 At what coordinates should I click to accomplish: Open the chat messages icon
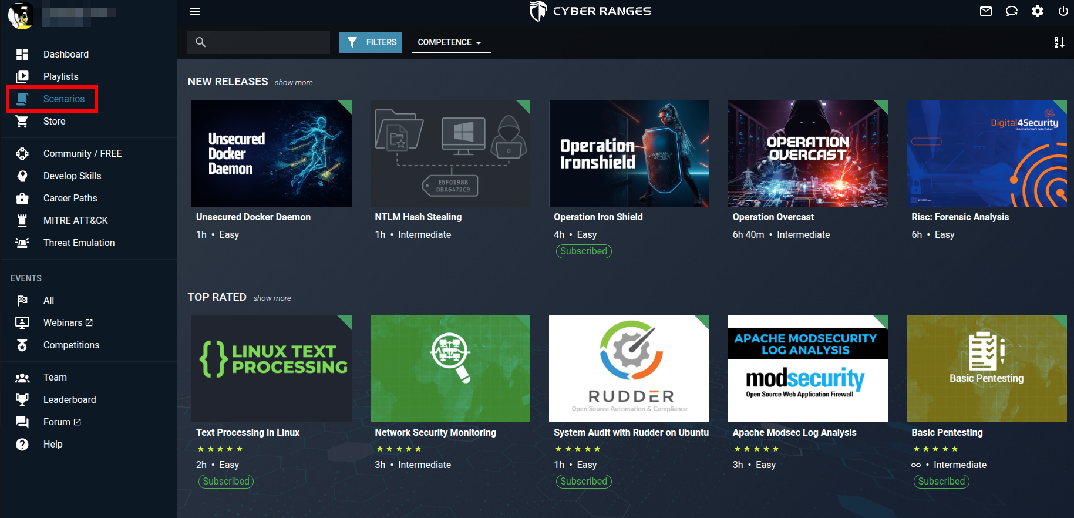[x=1012, y=11]
